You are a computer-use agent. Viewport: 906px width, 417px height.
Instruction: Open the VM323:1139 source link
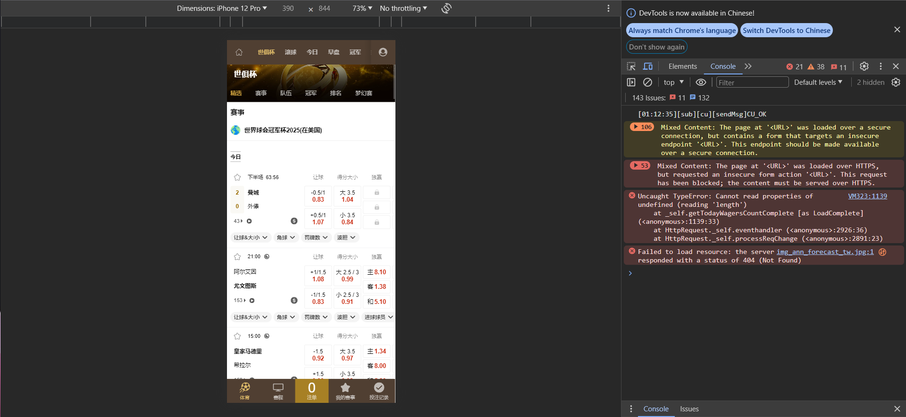[867, 196]
